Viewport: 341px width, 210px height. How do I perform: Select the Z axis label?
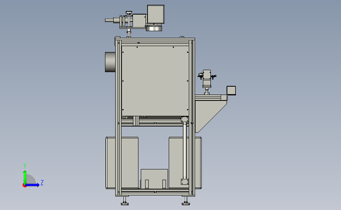tap(42, 182)
